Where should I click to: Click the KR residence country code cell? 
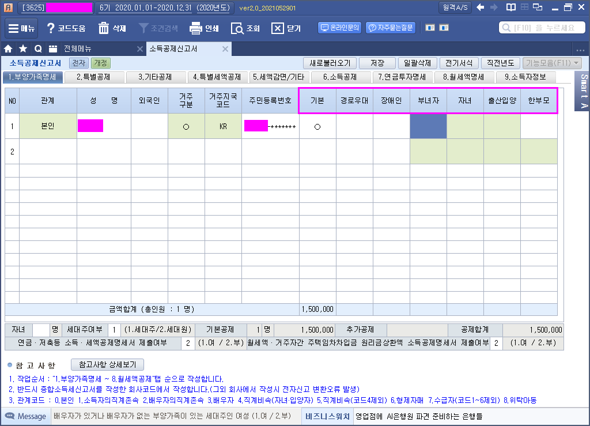[223, 126]
